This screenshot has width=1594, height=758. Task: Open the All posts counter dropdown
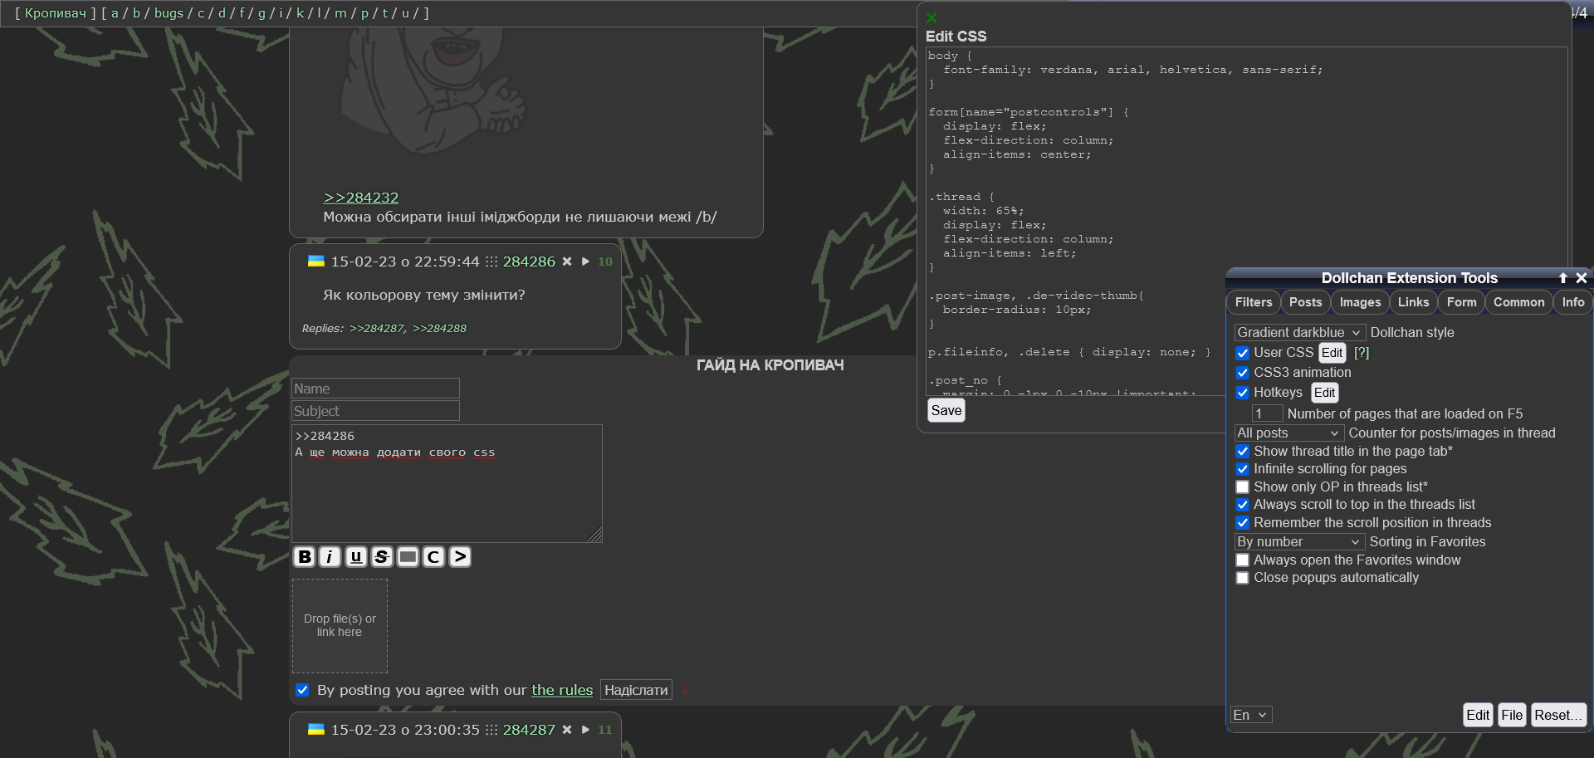pyautogui.click(x=1288, y=433)
